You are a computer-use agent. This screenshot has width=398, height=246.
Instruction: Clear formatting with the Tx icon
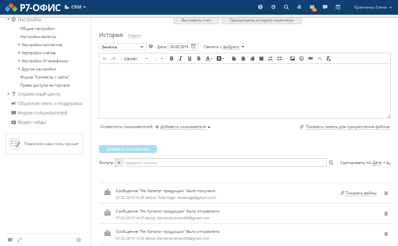(328, 58)
